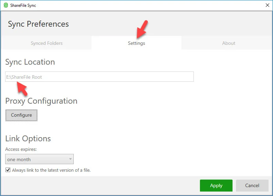Click the Sync Preferences title text

point(38,24)
